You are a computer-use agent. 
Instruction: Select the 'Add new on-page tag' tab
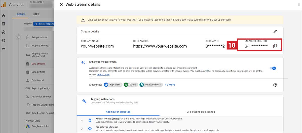[118, 112]
